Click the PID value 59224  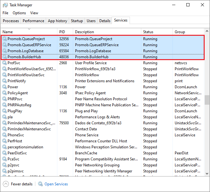pyautogui.click(x=64, y=45)
